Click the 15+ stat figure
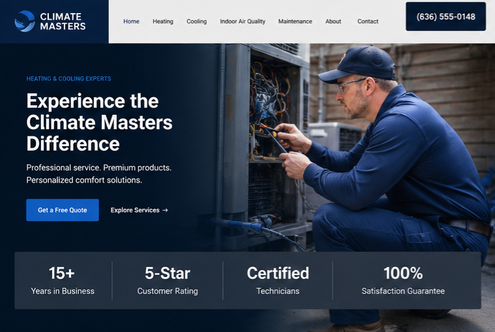Viewport: 495px width, 332px height. pos(62,273)
